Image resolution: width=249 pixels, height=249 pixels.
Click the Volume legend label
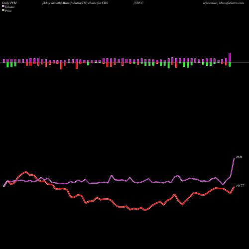[9, 7]
